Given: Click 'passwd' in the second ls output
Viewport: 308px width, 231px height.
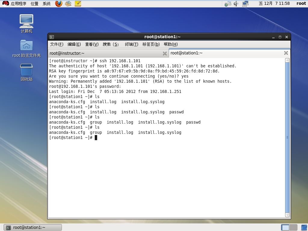Looking at the screenshot, I should (x=176, y=112).
